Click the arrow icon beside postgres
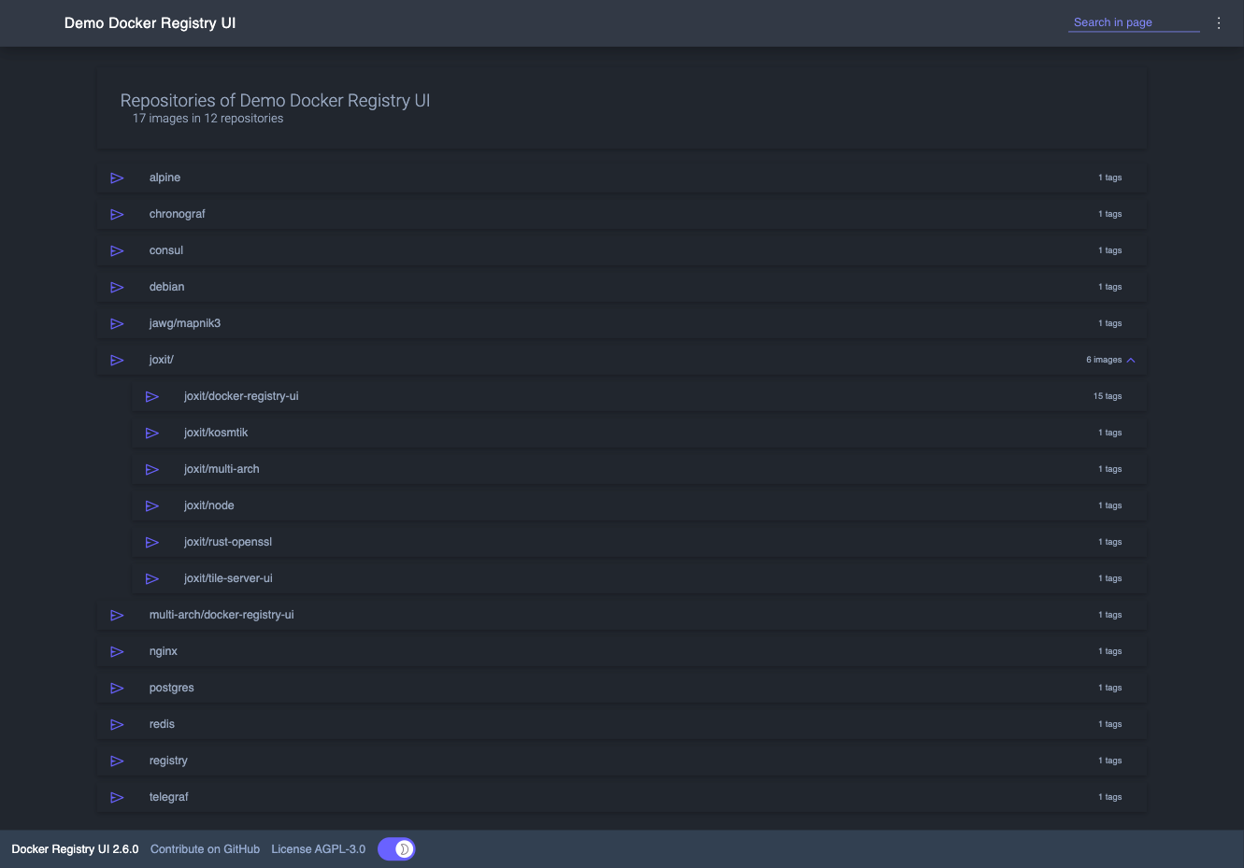 tap(117, 688)
